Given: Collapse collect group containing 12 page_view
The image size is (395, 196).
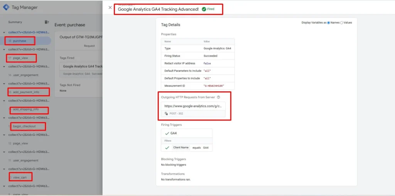Looking at the screenshot, I should 4,135.
